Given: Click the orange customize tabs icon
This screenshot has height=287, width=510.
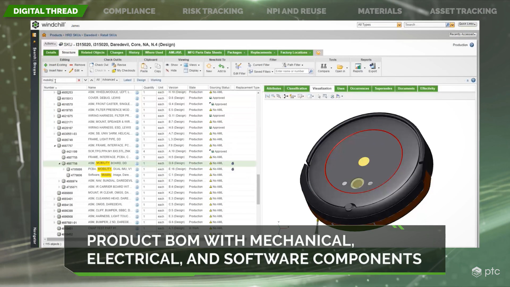Looking at the screenshot, I should coord(318,53).
